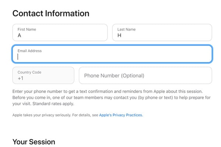
Task: Click the Last Name label text
Action: click(127, 29)
